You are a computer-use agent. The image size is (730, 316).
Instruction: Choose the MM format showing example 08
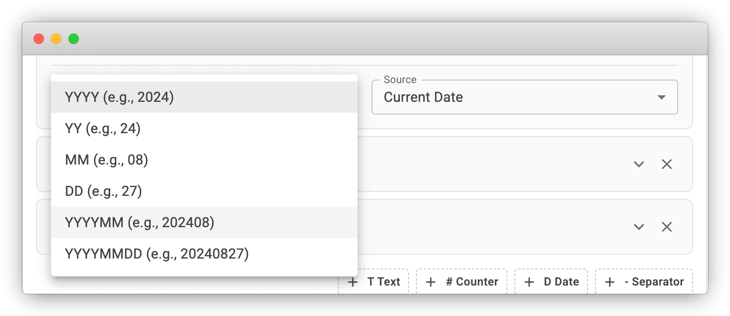(x=106, y=160)
